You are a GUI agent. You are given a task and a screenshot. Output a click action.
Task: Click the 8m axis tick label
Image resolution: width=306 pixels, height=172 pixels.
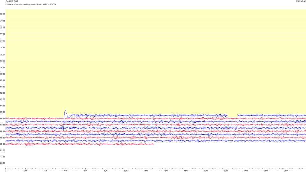coord(86,171)
